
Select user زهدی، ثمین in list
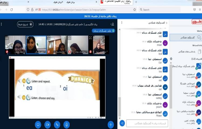click(x=193, y=122)
